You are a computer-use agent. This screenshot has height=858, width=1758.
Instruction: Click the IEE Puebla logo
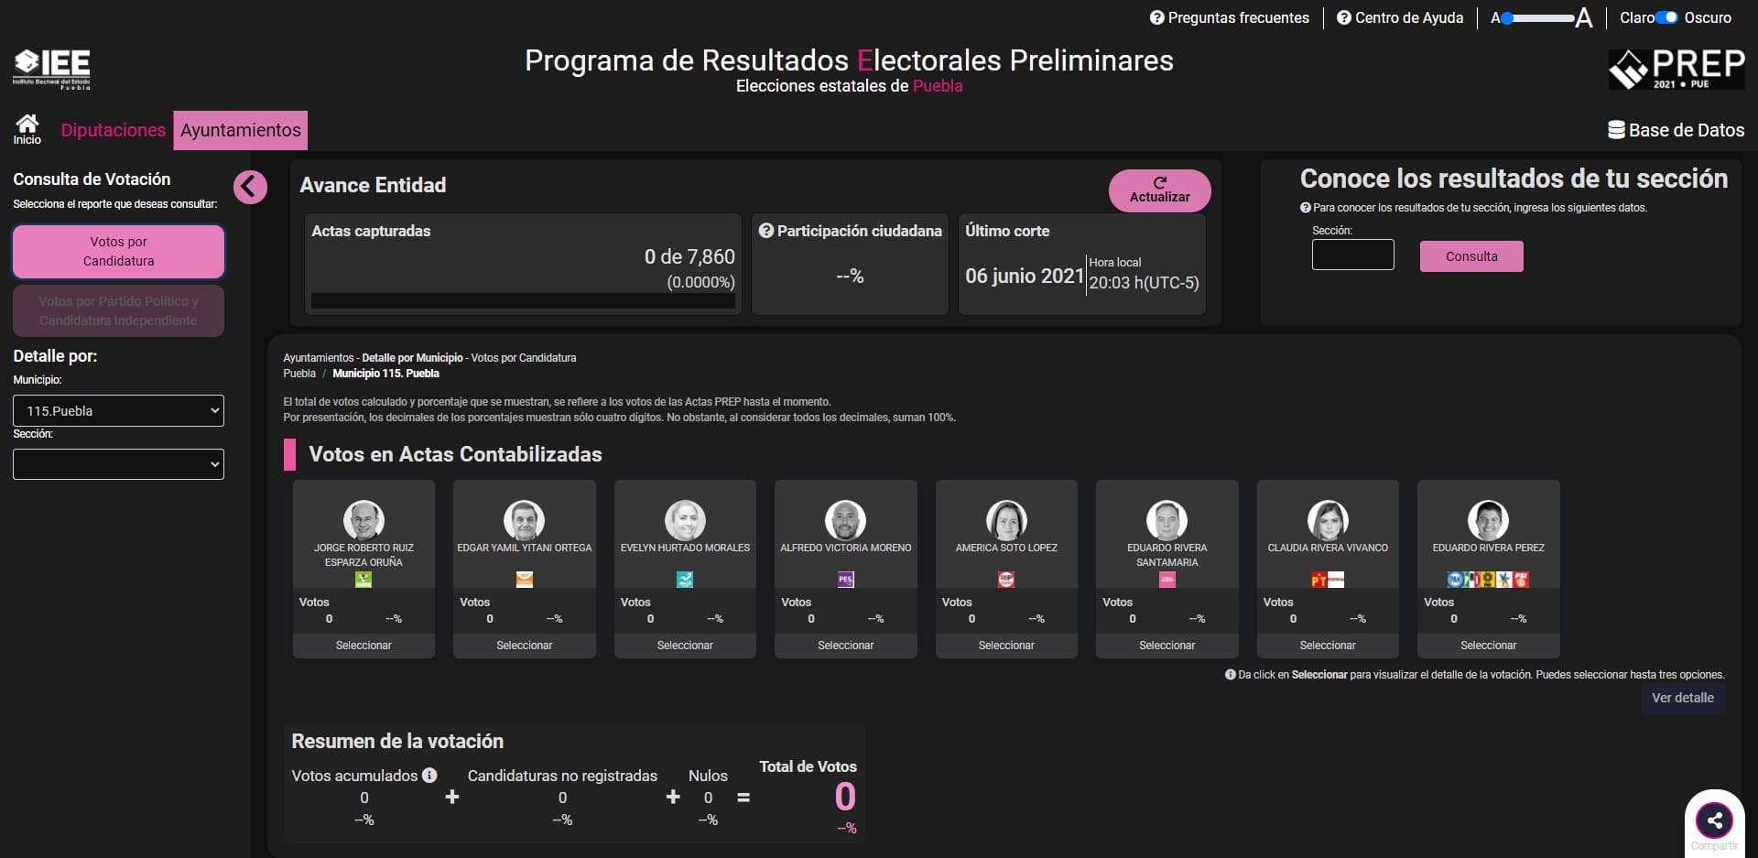coord(50,69)
